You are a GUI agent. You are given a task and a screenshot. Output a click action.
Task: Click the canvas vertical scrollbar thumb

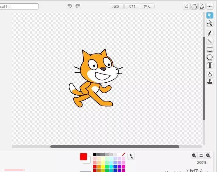pyautogui.click(x=204, y=78)
